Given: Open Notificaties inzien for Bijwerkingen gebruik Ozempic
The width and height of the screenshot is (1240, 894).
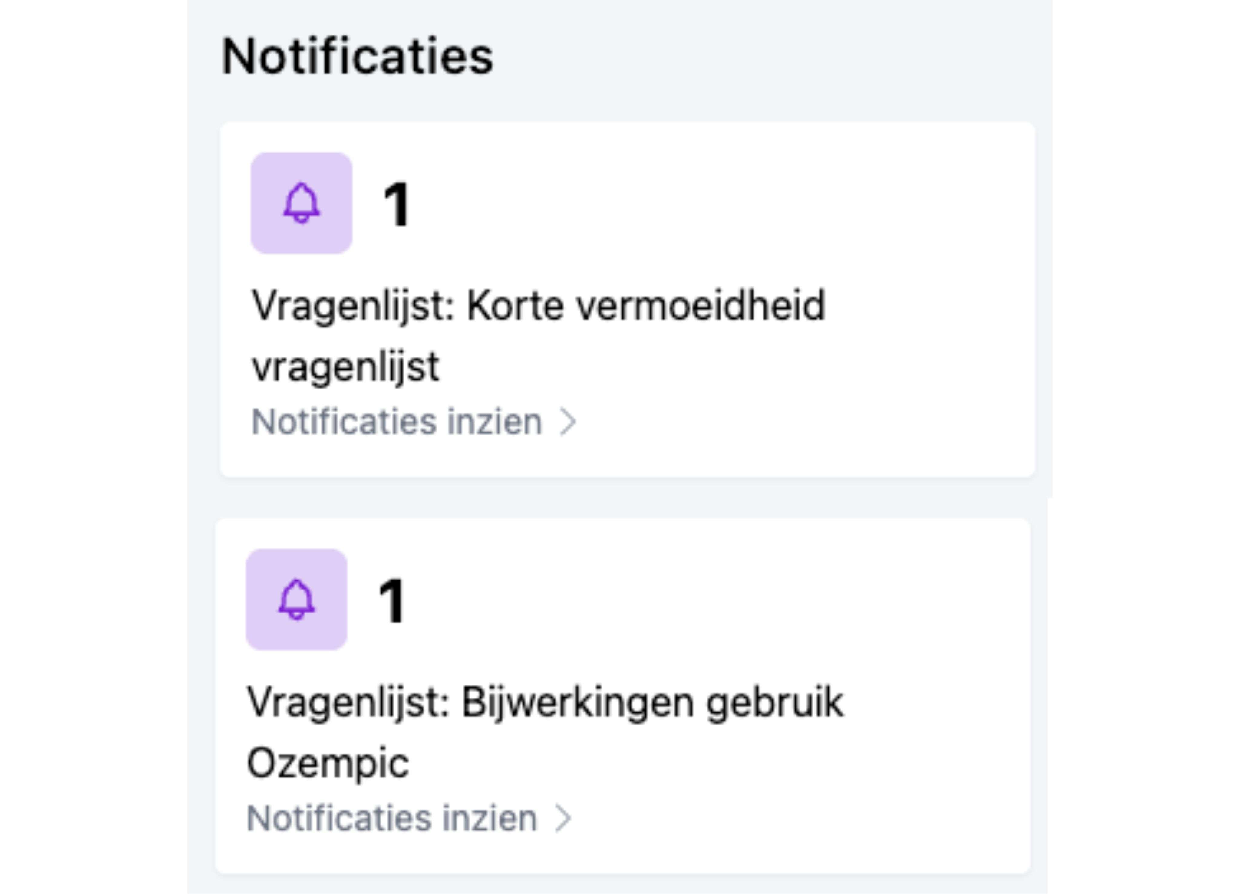Looking at the screenshot, I should tap(392, 818).
